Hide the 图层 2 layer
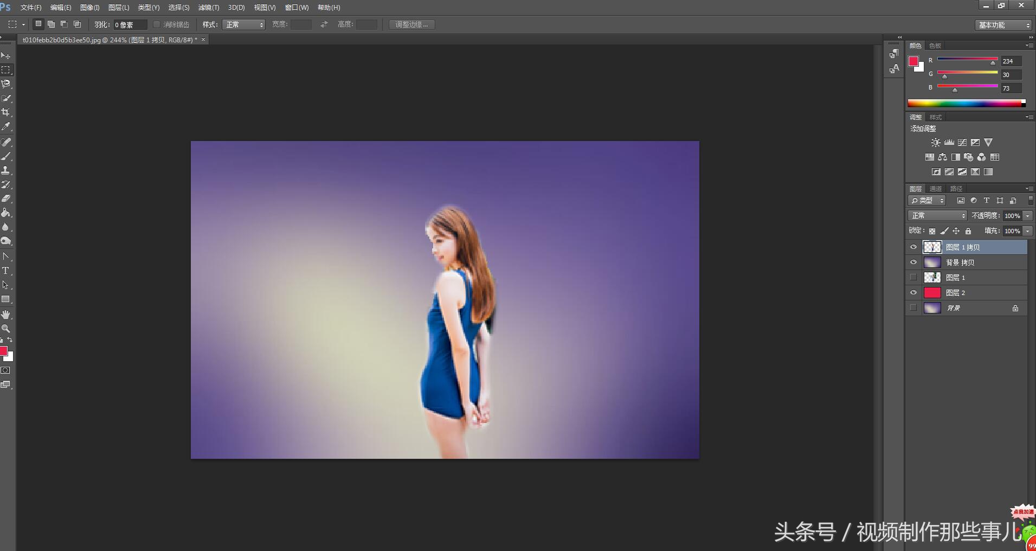This screenshot has width=1036, height=551. click(913, 293)
